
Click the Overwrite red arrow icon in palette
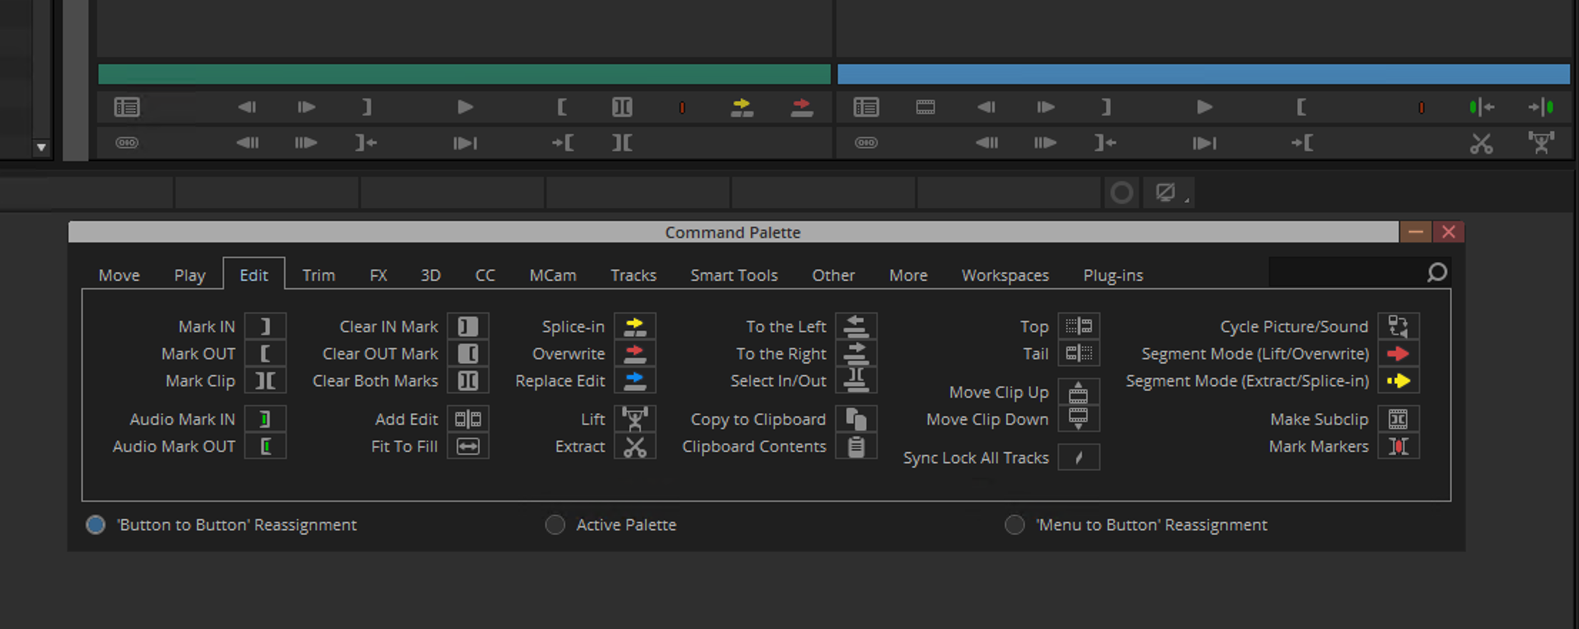point(635,354)
